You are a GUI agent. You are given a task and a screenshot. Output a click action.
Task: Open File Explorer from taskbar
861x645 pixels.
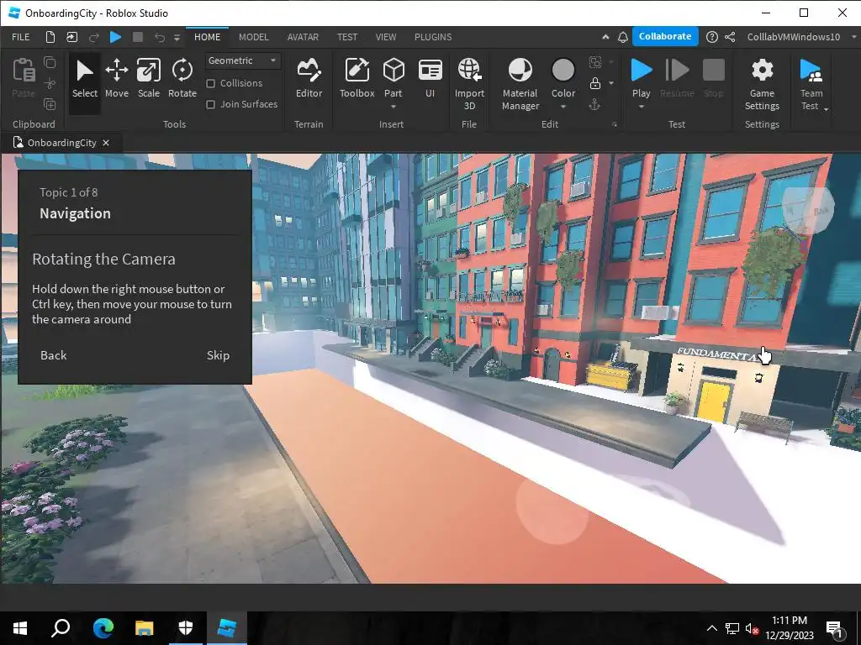pyautogui.click(x=145, y=627)
